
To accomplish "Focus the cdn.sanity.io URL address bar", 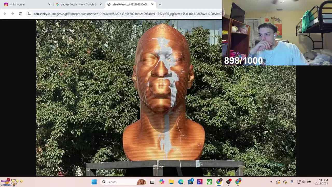I will coord(128,14).
